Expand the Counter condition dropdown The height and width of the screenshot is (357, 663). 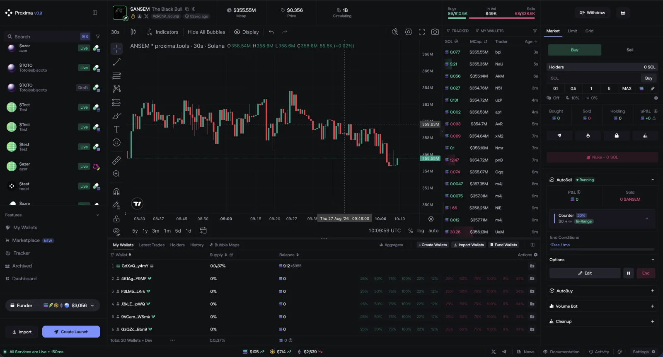tap(647, 219)
